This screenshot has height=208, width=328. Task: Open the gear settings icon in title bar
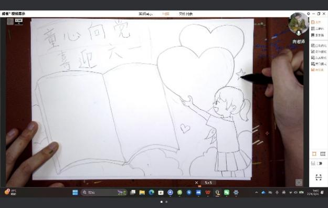pyautogui.click(x=309, y=14)
